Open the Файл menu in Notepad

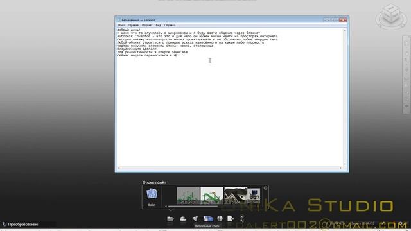pyautogui.click(x=121, y=25)
